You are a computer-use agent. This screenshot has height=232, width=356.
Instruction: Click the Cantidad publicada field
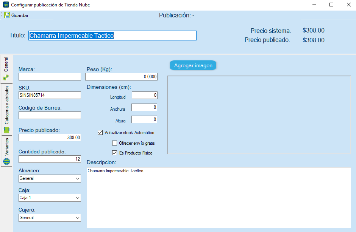(x=50, y=159)
